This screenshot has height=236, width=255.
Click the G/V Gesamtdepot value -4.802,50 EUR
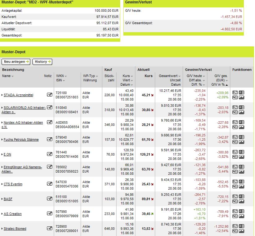(231, 29)
